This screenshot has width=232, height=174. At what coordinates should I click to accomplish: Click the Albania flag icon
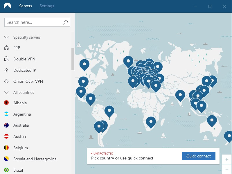[6, 103]
